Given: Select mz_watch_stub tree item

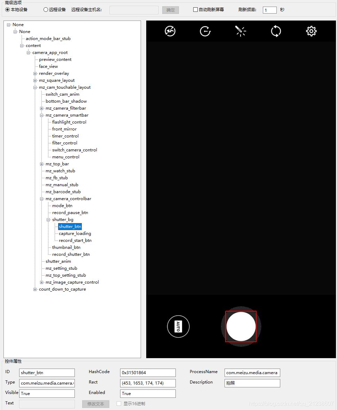Looking at the screenshot, I should 61,171.
